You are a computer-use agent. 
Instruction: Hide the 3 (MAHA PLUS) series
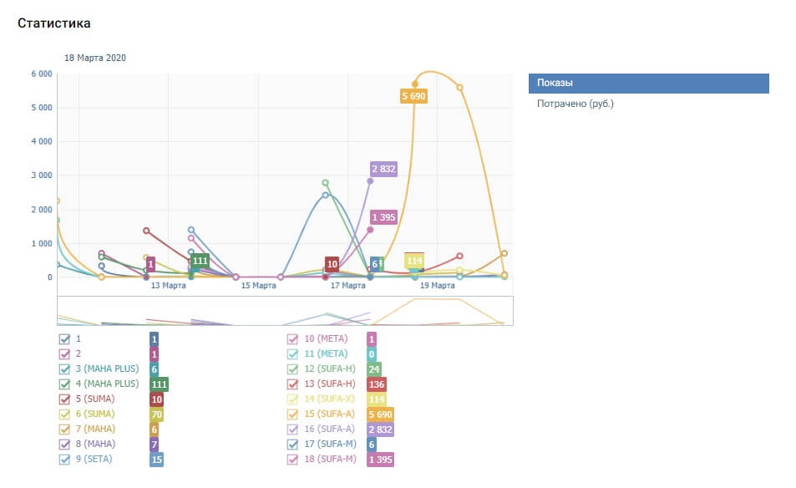[x=64, y=369]
